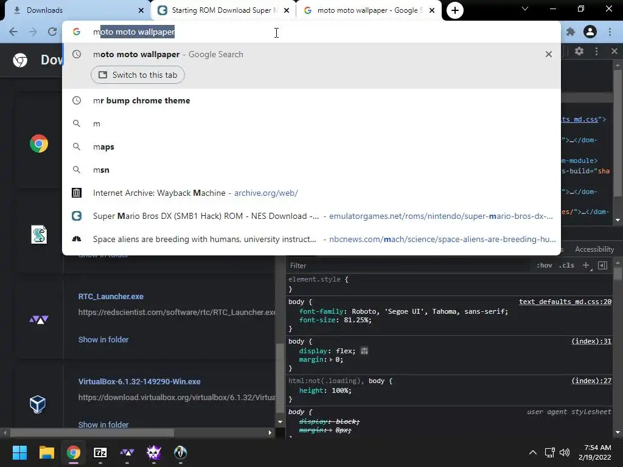The height and width of the screenshot is (467, 623).
Task: Open the Chrome profile avatar
Action: click(590, 32)
